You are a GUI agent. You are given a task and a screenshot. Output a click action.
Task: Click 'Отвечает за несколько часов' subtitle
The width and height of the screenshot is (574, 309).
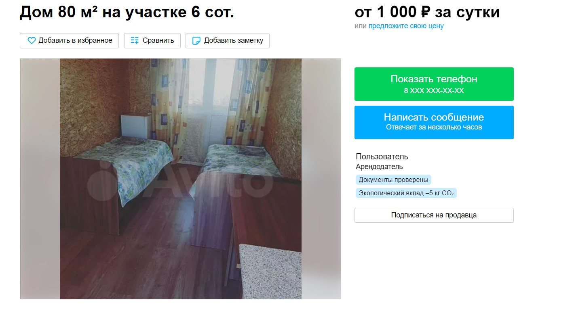point(434,127)
